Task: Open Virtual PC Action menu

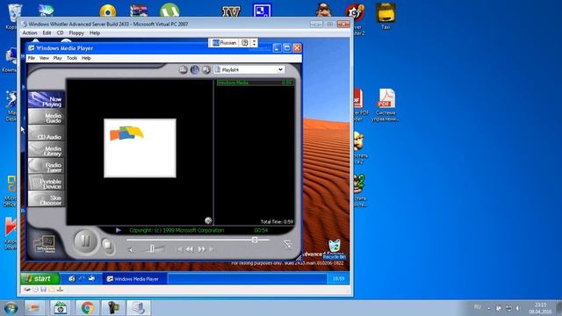Action: coord(29,33)
